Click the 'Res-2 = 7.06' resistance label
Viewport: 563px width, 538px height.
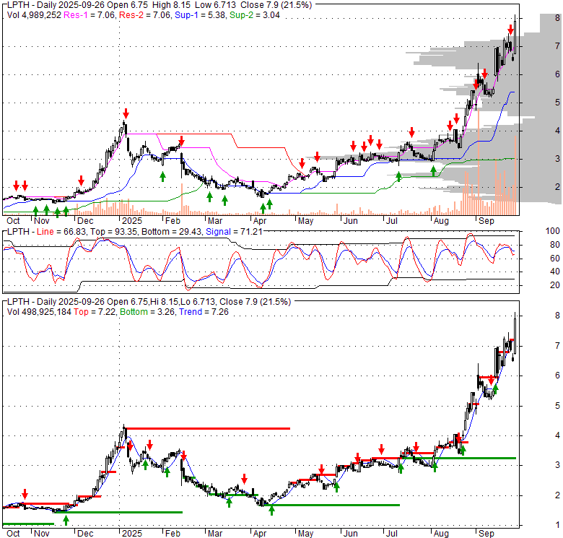144,15
